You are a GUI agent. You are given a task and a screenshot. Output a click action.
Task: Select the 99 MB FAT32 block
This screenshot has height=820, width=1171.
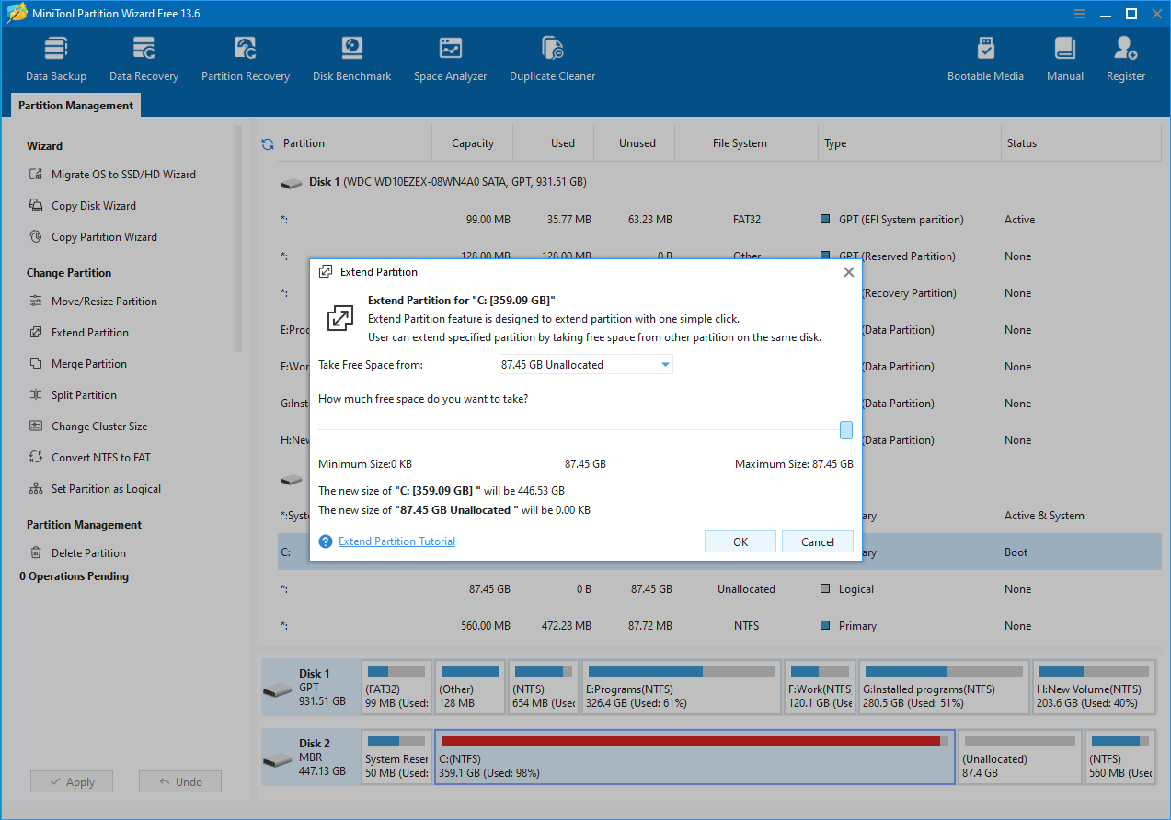coord(396,687)
